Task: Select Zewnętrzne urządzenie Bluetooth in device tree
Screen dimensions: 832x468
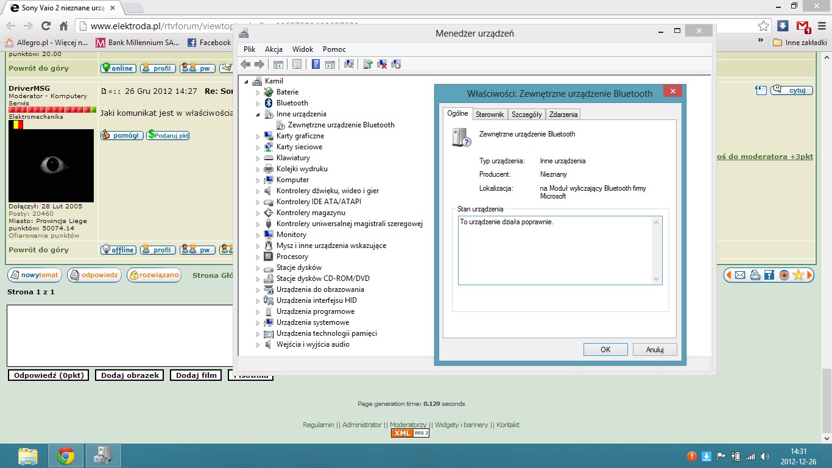Action: tap(341, 125)
